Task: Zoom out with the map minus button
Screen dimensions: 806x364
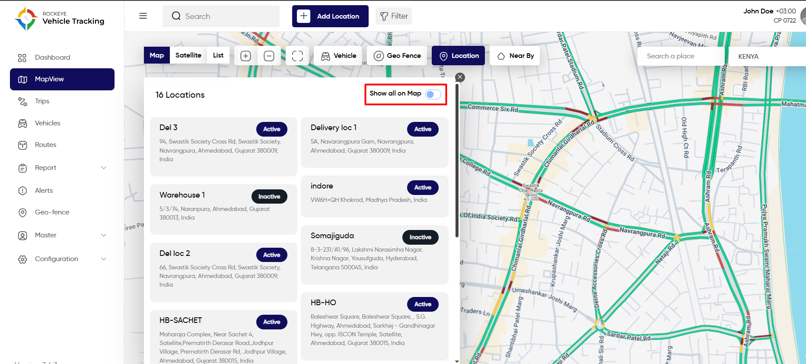Action: pyautogui.click(x=269, y=56)
